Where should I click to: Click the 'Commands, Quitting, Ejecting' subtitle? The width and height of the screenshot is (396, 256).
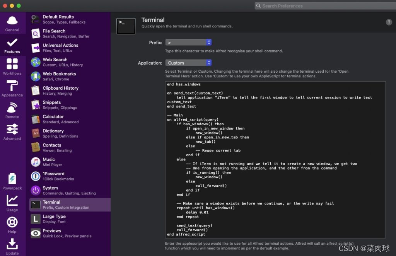[69, 193]
